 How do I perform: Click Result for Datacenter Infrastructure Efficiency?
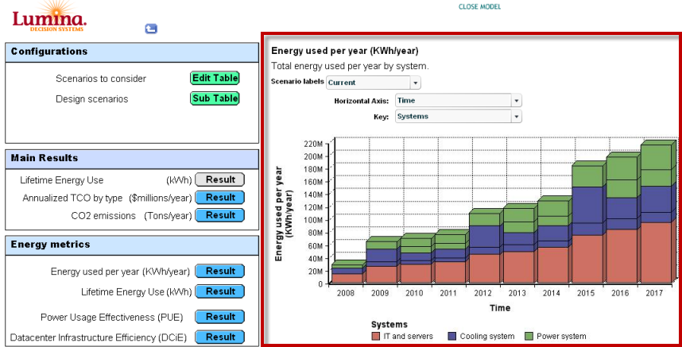(x=219, y=337)
